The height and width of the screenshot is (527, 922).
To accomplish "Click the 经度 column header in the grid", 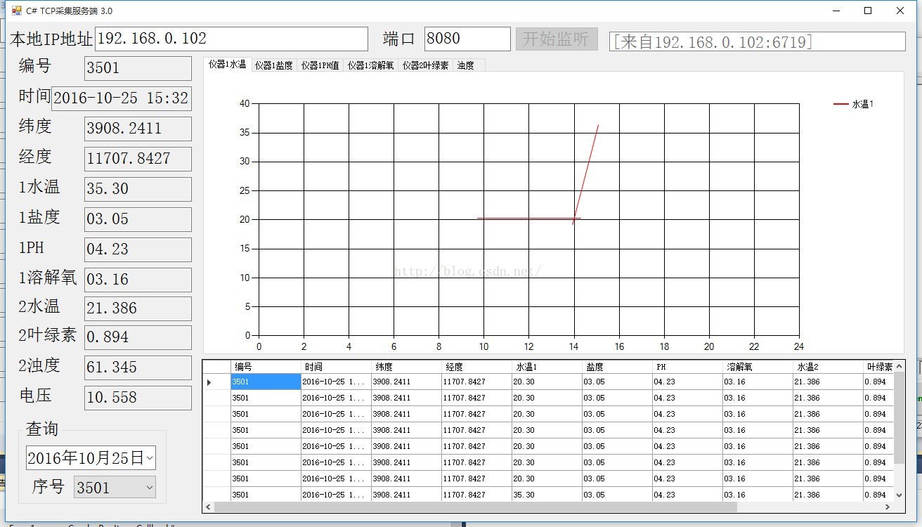I will click(476, 367).
